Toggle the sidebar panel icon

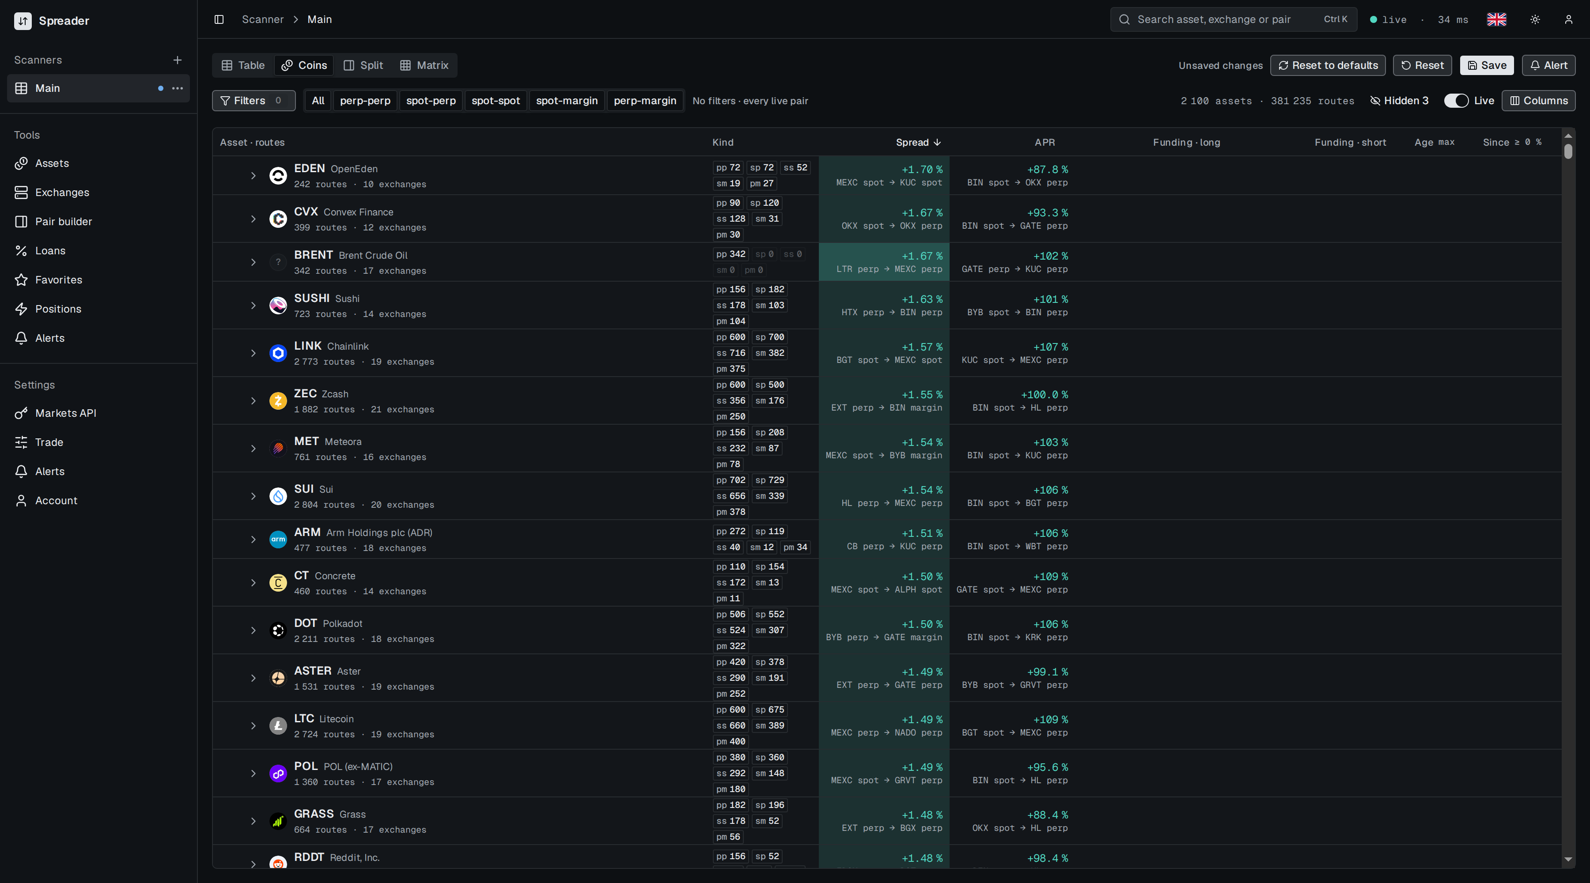coord(219,19)
